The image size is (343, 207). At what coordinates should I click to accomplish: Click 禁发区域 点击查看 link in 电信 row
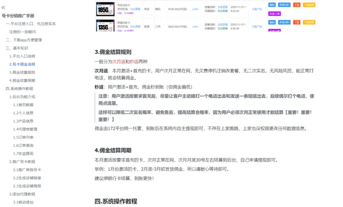coord(135,9)
